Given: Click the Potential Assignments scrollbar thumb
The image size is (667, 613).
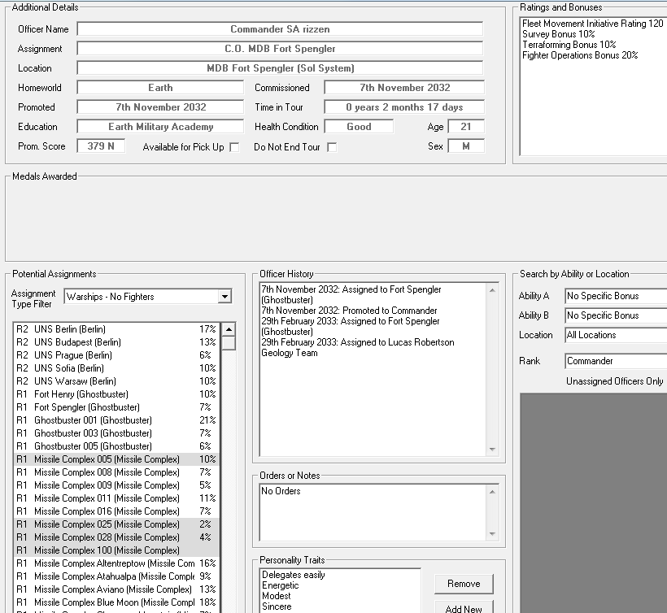Looking at the screenshot, I should pyautogui.click(x=229, y=342).
